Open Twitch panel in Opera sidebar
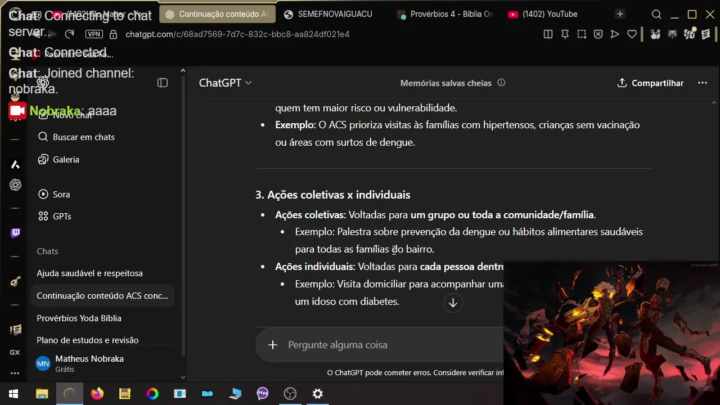Screen dimensions: 720x405 click(x=15, y=233)
